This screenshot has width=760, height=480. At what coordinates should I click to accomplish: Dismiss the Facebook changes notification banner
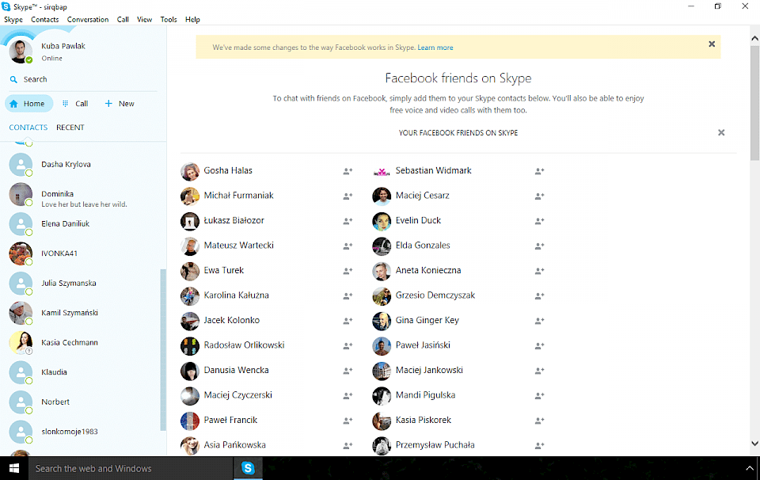712,44
